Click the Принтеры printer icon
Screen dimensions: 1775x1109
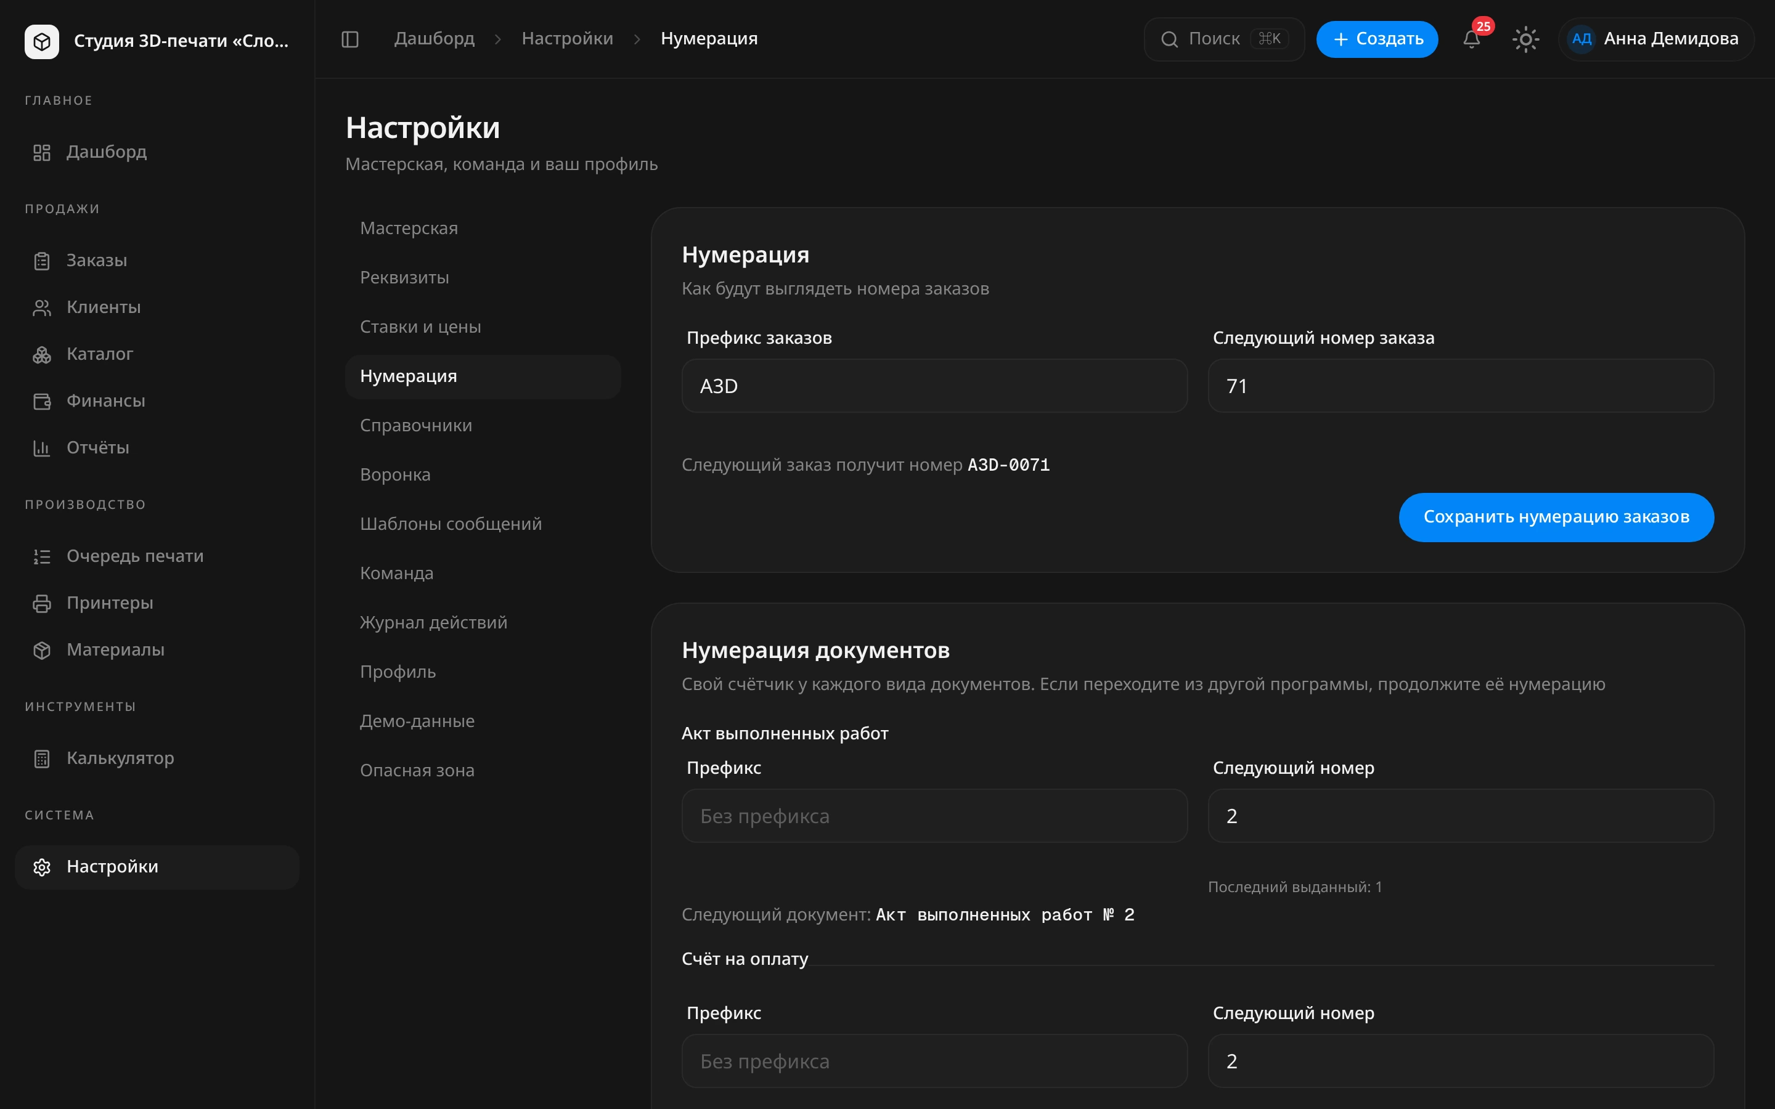click(x=42, y=604)
